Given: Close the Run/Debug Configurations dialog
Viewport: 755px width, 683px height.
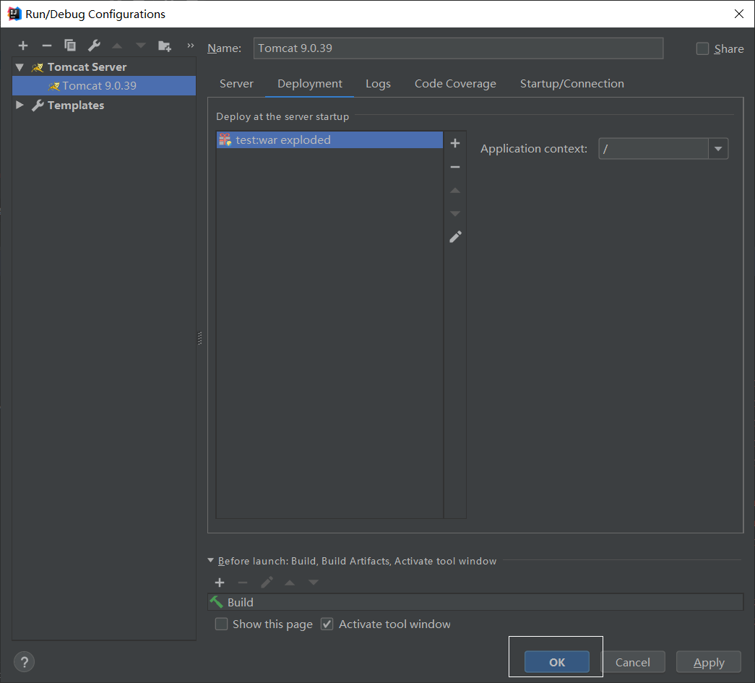Looking at the screenshot, I should (x=739, y=14).
